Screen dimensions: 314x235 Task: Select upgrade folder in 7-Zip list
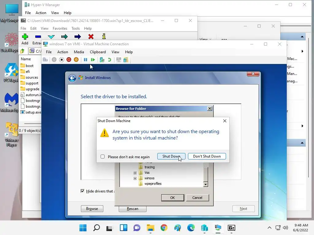pyautogui.click(x=30, y=89)
